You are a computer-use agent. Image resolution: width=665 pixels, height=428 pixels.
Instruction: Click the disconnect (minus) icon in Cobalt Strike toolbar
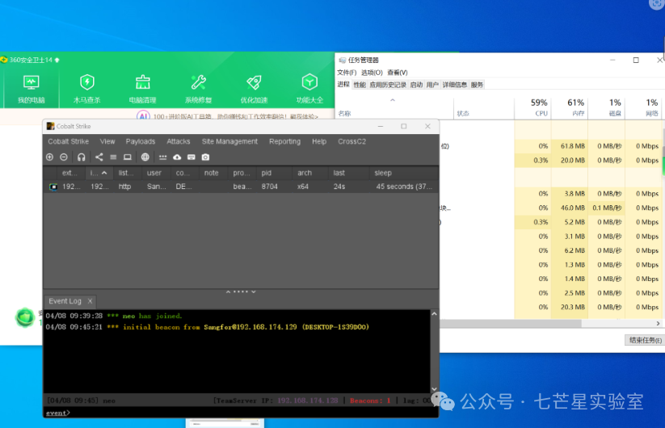[64, 157]
